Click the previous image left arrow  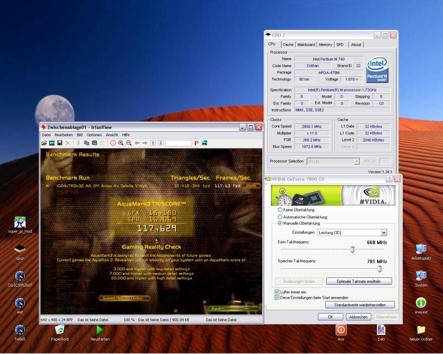tap(137, 143)
